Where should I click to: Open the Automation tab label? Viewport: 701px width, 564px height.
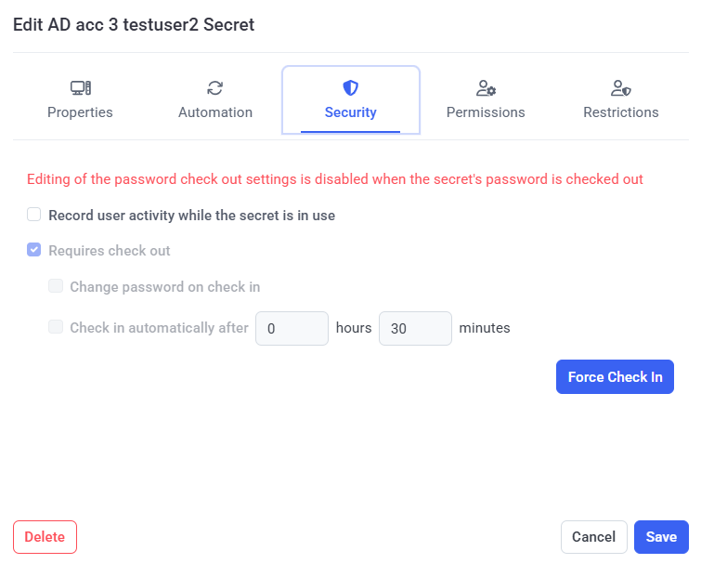point(215,112)
